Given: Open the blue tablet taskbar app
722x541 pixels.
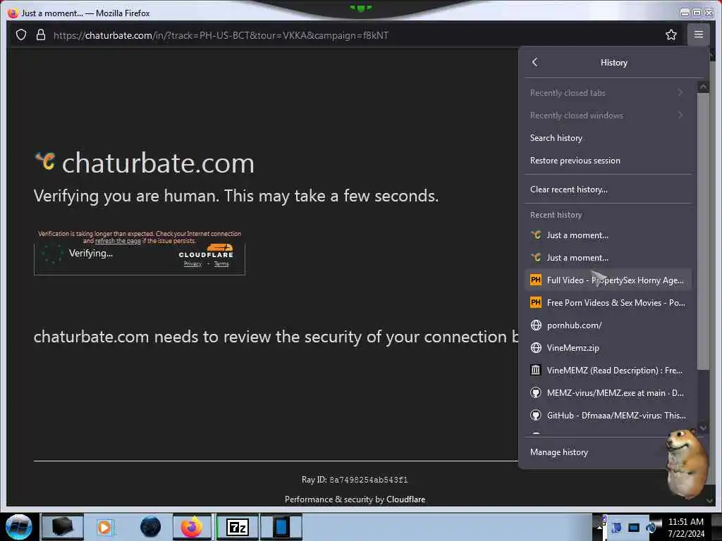Looking at the screenshot, I should [281, 527].
